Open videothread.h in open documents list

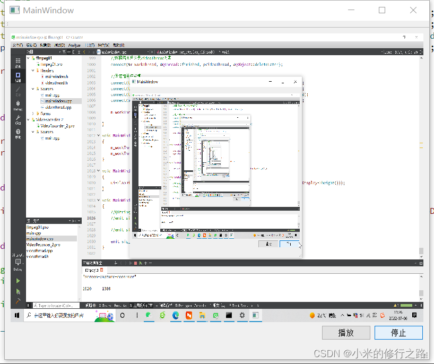[37, 256]
